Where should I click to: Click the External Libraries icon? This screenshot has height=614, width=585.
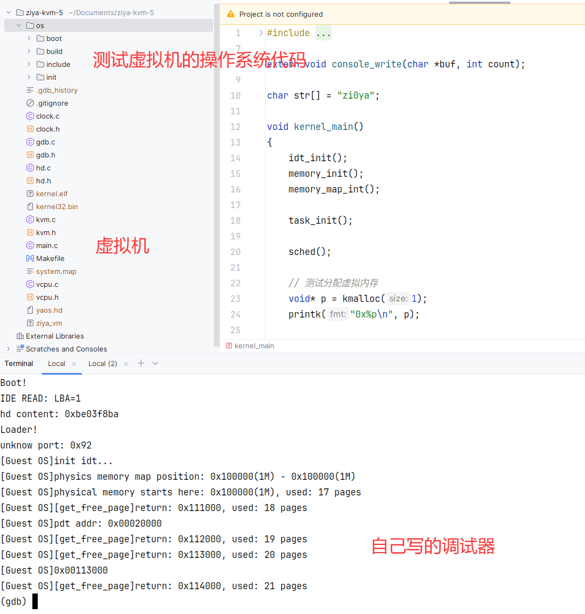pos(20,336)
